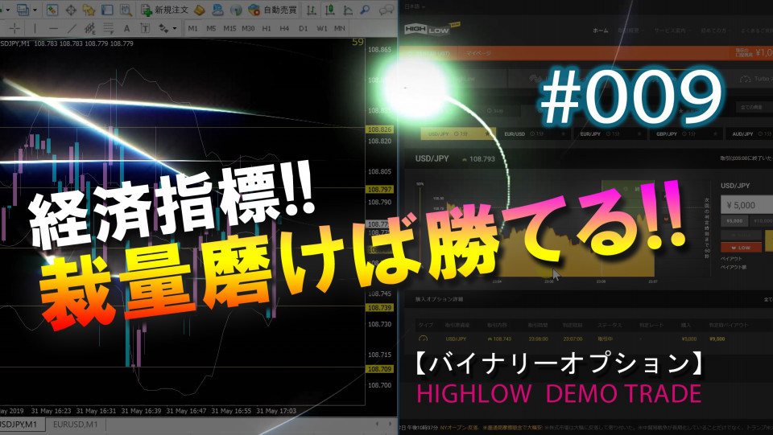Expand the profiles dropdown arrow
773x435 pixels.
pos(35,10)
